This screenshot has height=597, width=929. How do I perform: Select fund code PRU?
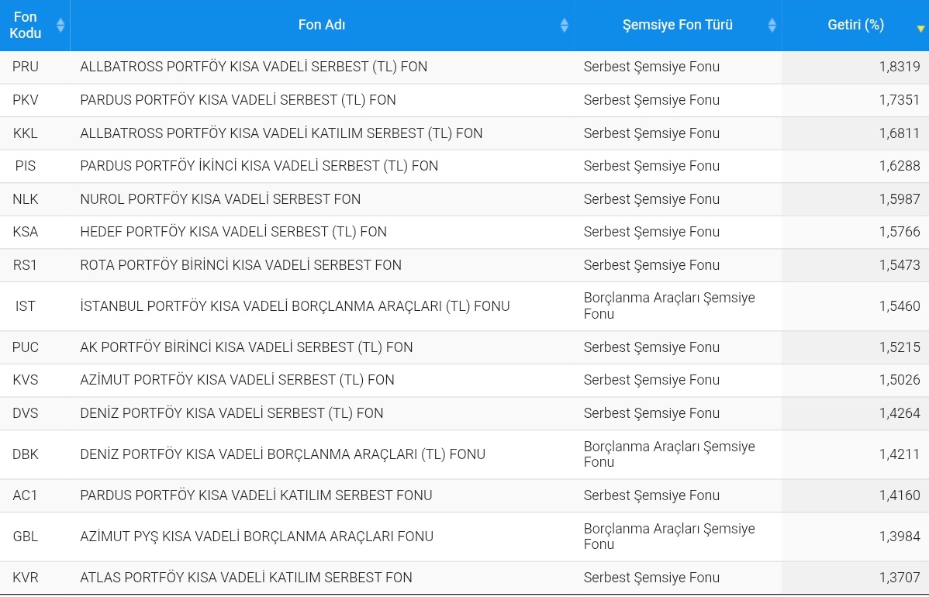[x=26, y=67]
